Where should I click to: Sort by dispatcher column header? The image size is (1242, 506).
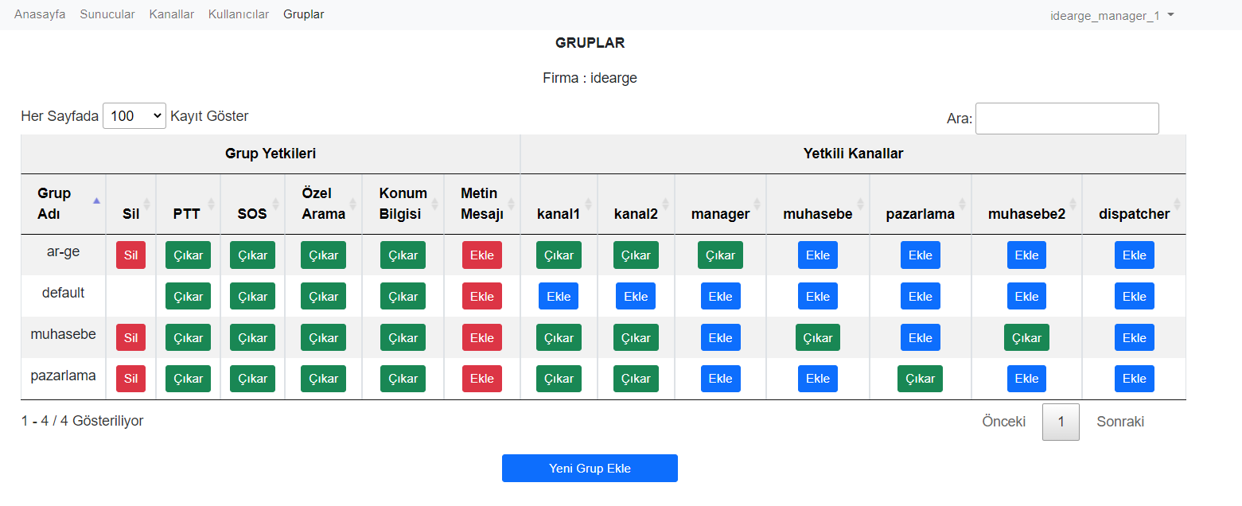1135,204
